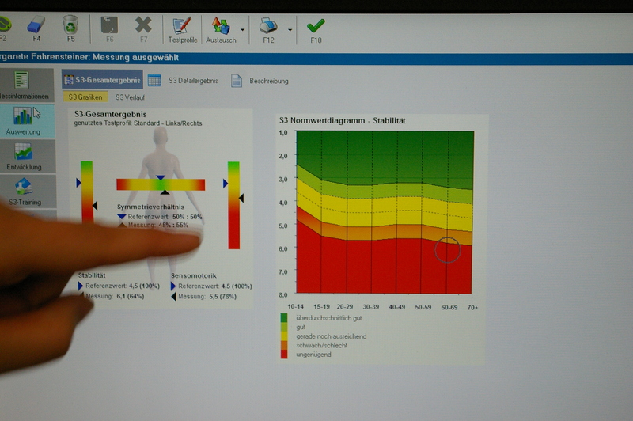Click the yellow gerade noch ausreichend swatch
The image size is (633, 421).
[284, 336]
